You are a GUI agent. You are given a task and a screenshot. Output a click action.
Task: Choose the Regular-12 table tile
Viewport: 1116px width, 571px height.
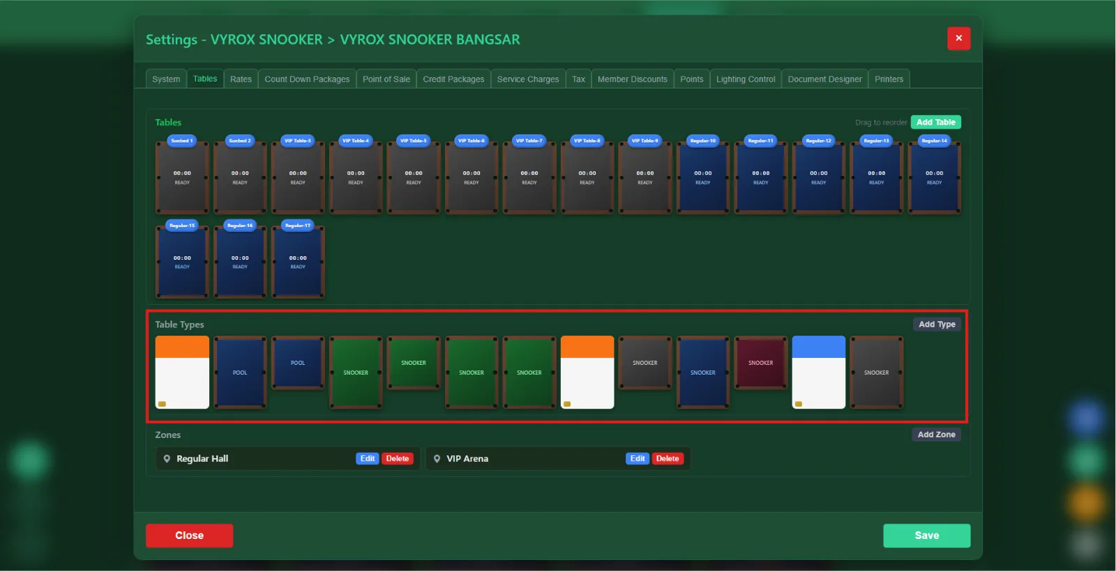(x=819, y=177)
